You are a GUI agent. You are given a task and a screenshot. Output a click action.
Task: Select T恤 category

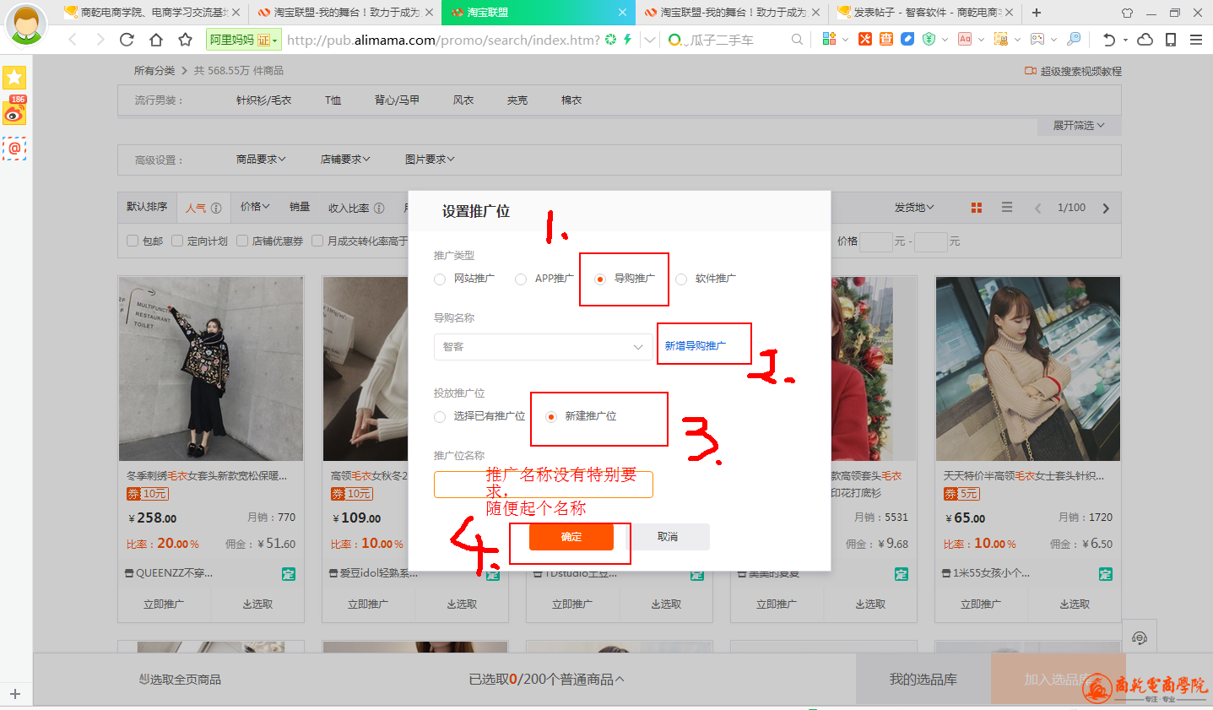coord(333,100)
